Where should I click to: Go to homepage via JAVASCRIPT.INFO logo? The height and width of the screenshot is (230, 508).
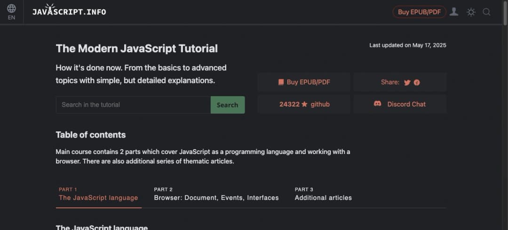tap(69, 11)
